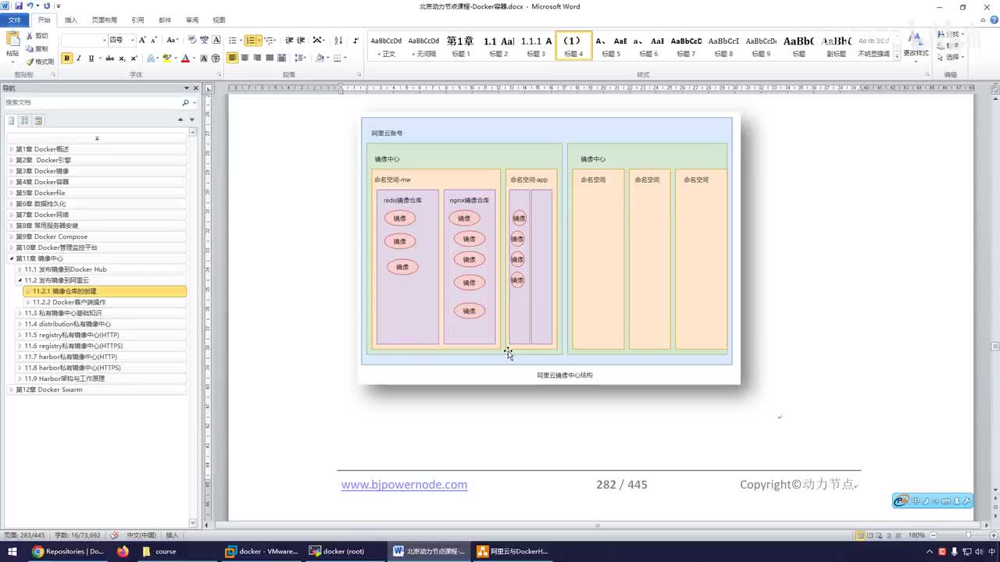This screenshot has height=562, width=1000.
Task: Expand the styles gallery list
Action: click(897, 57)
